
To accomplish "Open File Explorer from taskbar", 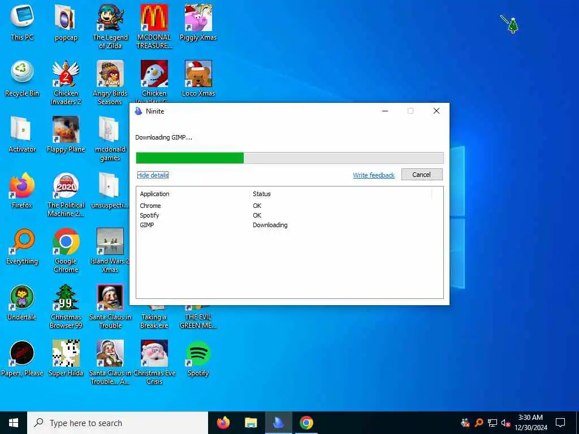I will [250, 423].
